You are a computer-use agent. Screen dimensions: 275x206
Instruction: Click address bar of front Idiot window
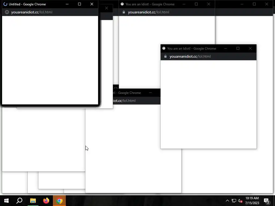click(208, 56)
